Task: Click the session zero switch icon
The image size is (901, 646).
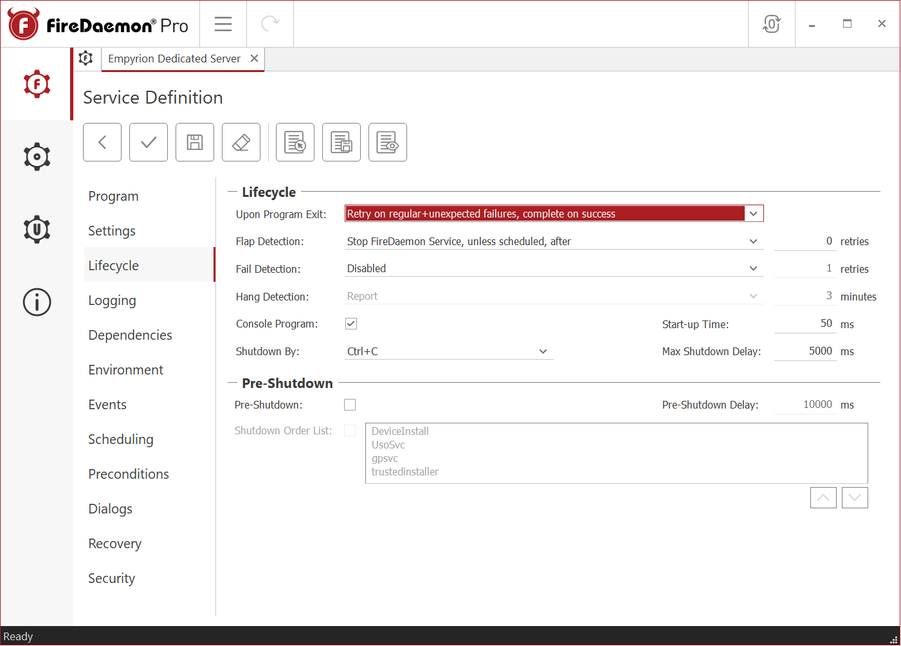Action: (x=772, y=24)
